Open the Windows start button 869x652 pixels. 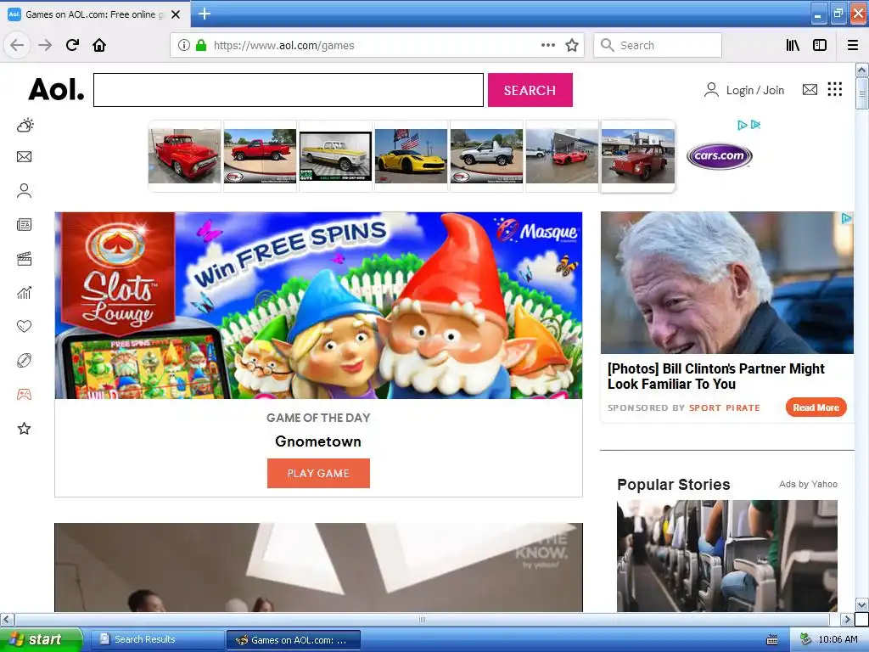(41, 639)
